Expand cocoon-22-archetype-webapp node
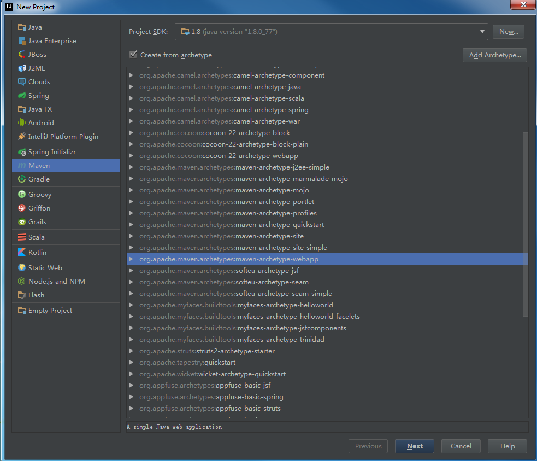 coord(131,156)
